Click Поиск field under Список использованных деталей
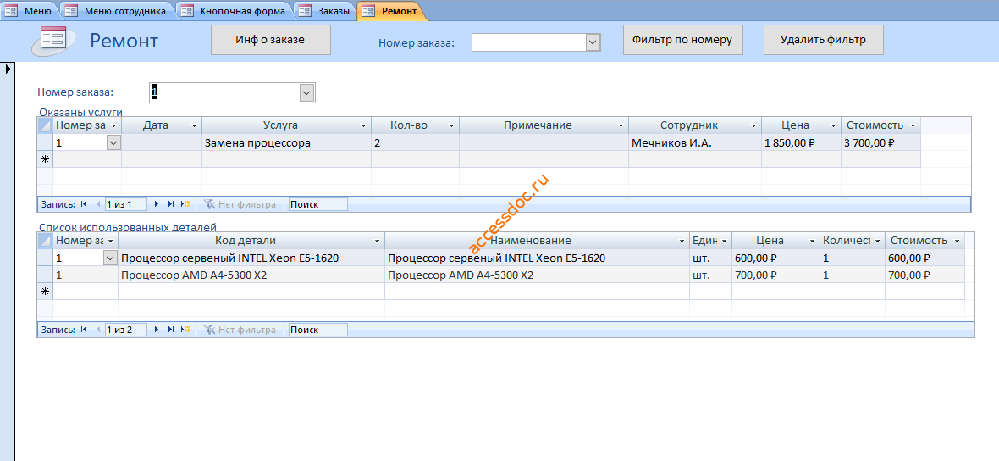 click(318, 330)
